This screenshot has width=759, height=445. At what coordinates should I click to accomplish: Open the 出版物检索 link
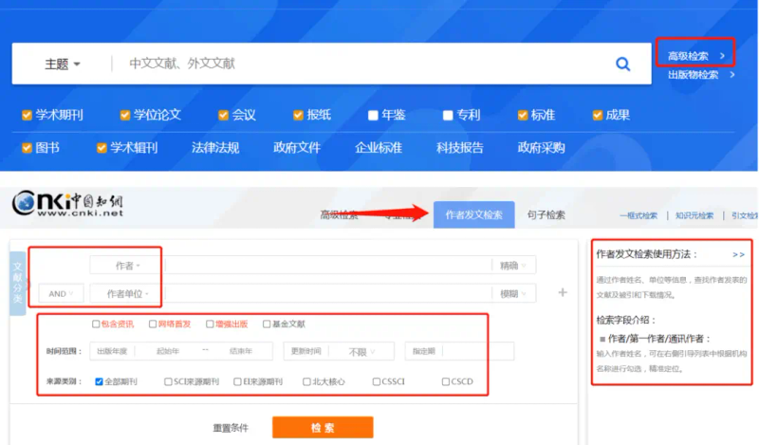click(701, 75)
